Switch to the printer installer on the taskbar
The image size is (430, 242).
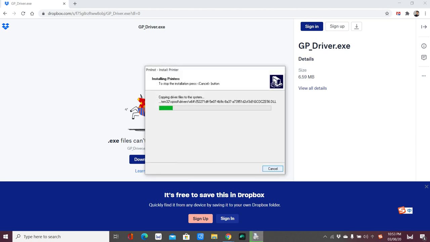tap(256, 237)
